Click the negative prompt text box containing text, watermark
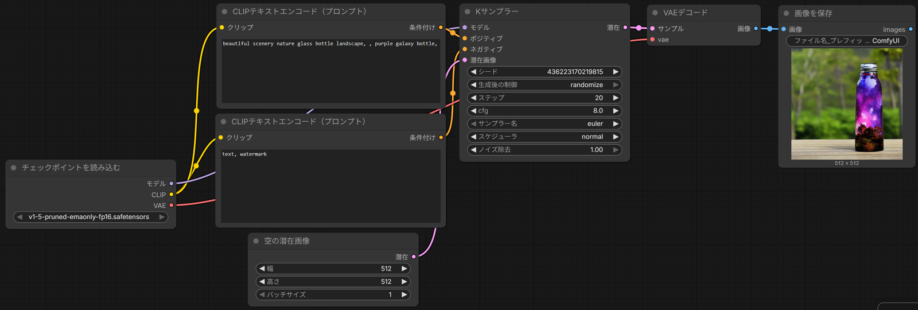This screenshot has height=310, width=918. tap(330, 186)
